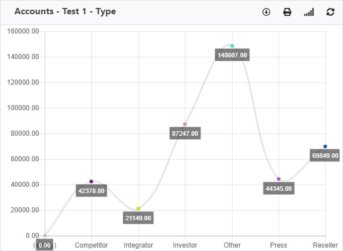
Task: Click the Accounts - Test 1 - Type title
Action: point(65,11)
